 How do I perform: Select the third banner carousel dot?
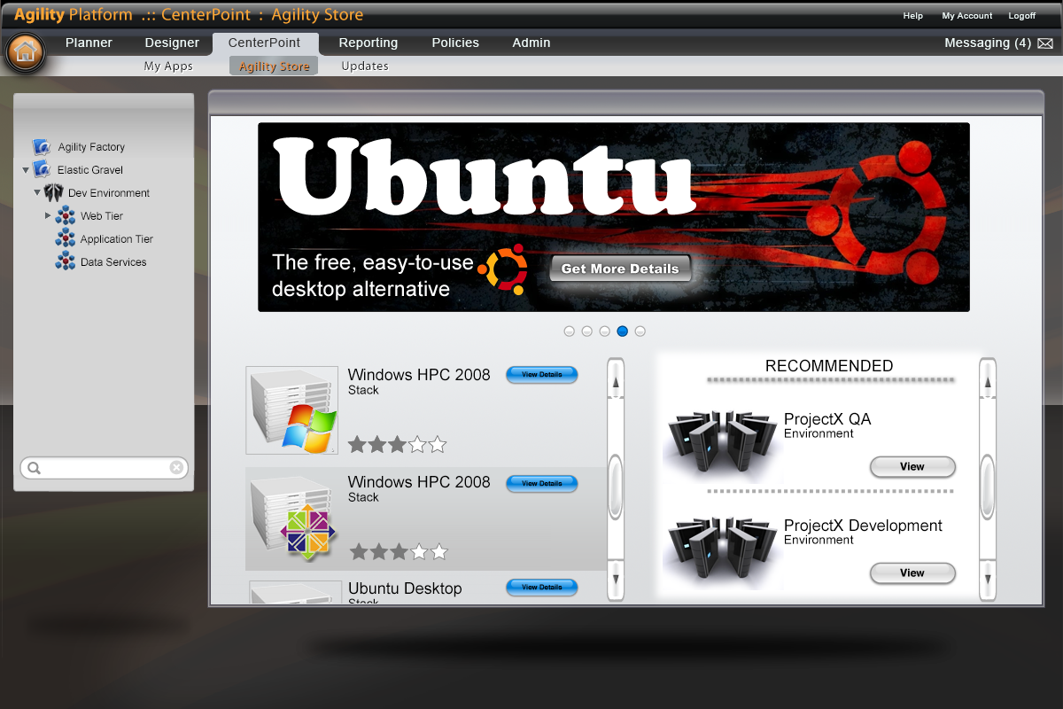point(605,331)
